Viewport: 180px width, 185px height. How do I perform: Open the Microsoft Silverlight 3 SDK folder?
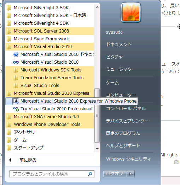coord(50,8)
